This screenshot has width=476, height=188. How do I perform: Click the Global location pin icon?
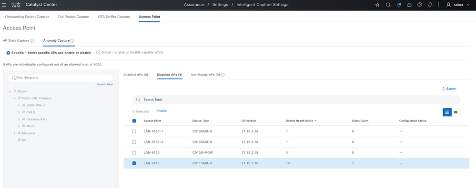point(15,91)
